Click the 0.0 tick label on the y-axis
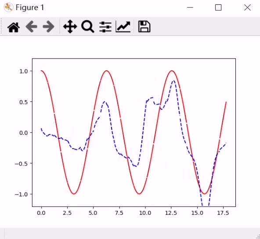 coord(24,133)
